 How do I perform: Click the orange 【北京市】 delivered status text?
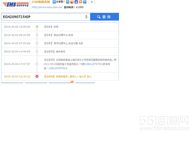pos(68,76)
